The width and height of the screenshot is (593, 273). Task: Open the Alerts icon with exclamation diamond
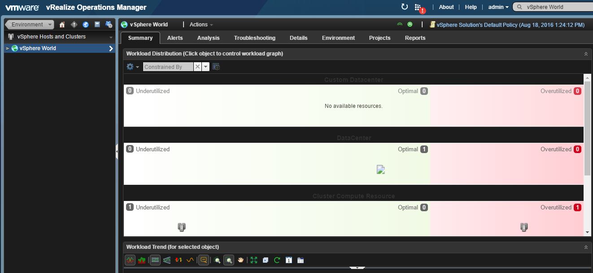coord(74,25)
